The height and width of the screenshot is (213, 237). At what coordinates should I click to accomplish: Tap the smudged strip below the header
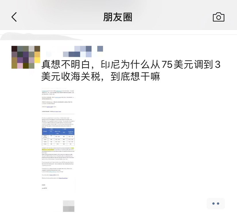click(42, 36)
